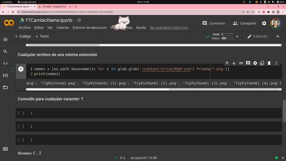Click the green connection status dot
The width and height of the screenshot is (286, 161).
pyautogui.click(x=277, y=158)
